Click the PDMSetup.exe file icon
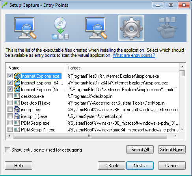Image resolution: width=192 pixels, height=176 pixels. click(x=17, y=123)
